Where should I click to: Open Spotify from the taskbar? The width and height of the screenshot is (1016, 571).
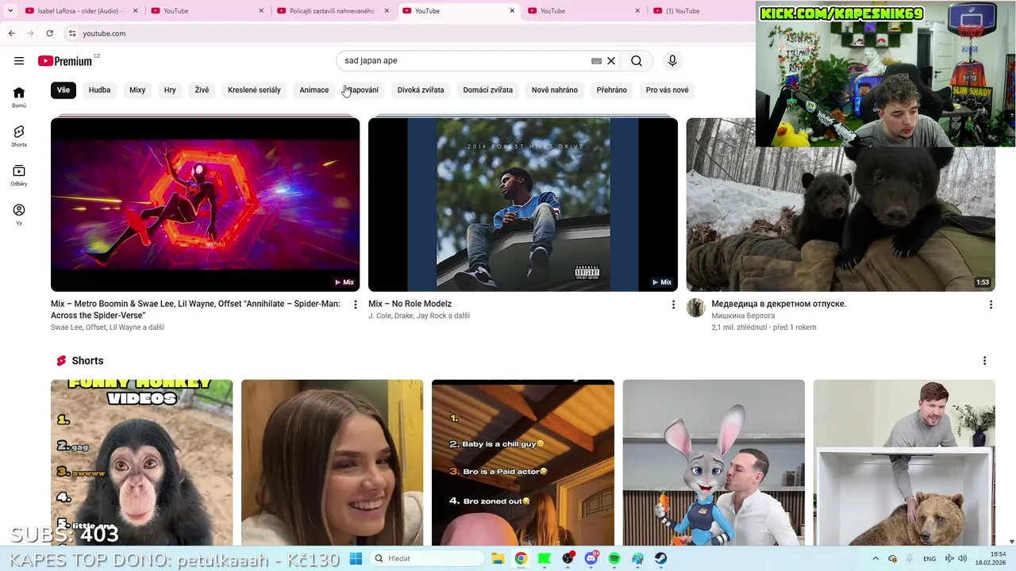(614, 558)
